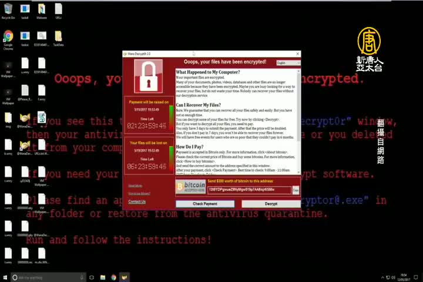Click the Chrome icon in the taskbar
The width and height of the screenshot is (423, 282).
click(x=113, y=277)
